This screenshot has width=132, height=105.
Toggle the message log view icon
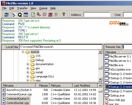[26, 15]
